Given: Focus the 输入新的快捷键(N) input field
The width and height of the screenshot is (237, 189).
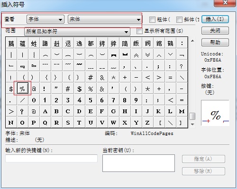Looking at the screenshot, I should pyautogui.click(x=51, y=159).
